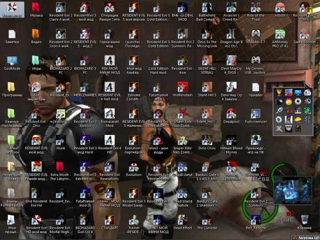Viewport: 320px width, 240px height.
Task: Launch Операция Раккун Сити shortcut
Action: coord(109,12)
